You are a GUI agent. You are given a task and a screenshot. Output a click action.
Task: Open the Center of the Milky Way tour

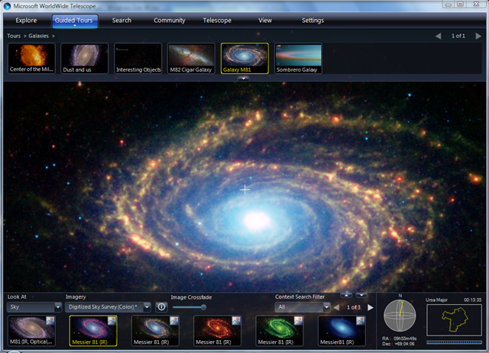[x=31, y=59]
